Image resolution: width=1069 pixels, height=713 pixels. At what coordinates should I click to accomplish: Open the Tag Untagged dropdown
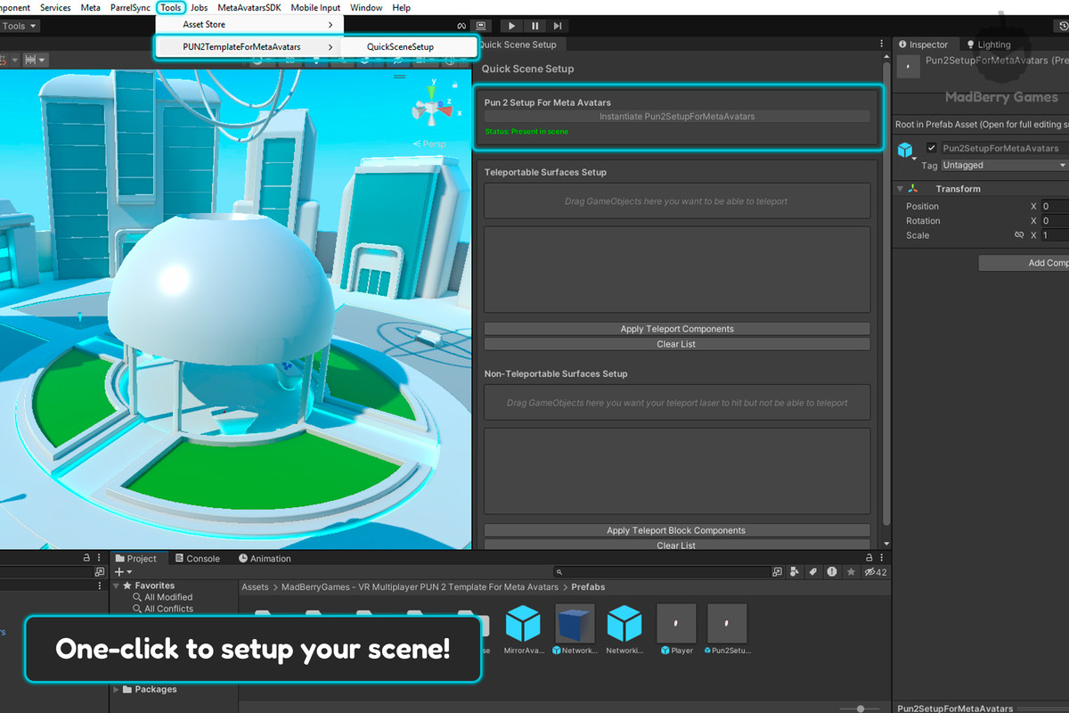[x=1004, y=165]
